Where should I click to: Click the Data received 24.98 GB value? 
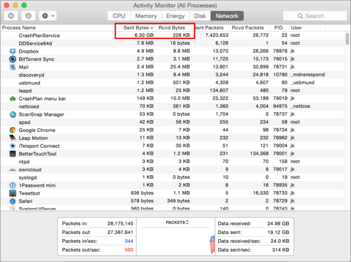coord(278,223)
